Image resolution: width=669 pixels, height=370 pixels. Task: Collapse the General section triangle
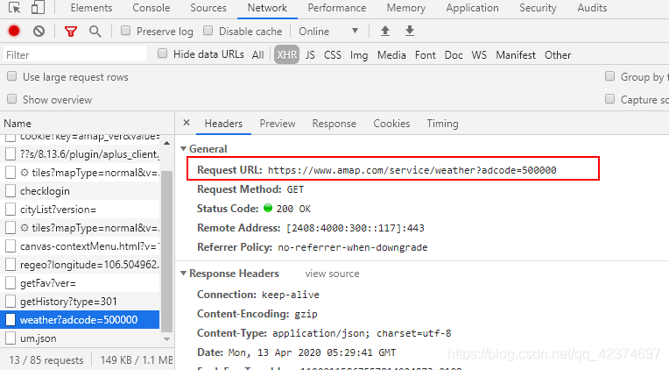coord(184,149)
